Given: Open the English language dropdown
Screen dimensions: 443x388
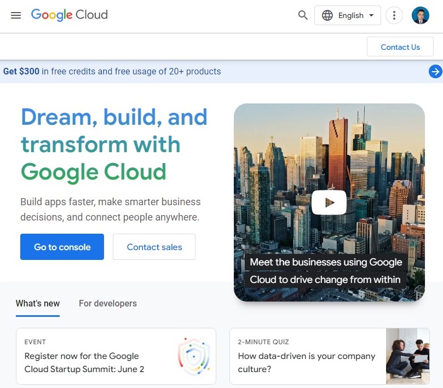Looking at the screenshot, I should click(x=348, y=15).
